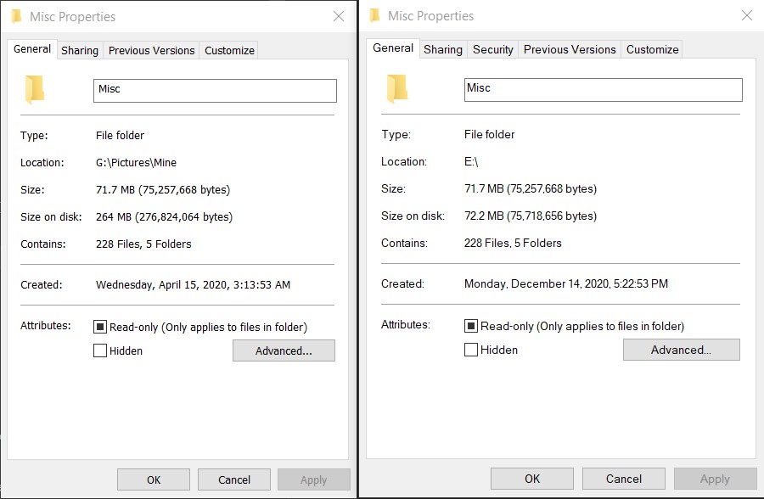
Task: Click created date Wednesday, April 15, 2020
Action: tap(193, 284)
